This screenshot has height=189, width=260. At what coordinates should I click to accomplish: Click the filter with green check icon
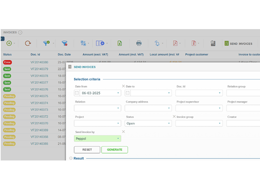point(46,43)
